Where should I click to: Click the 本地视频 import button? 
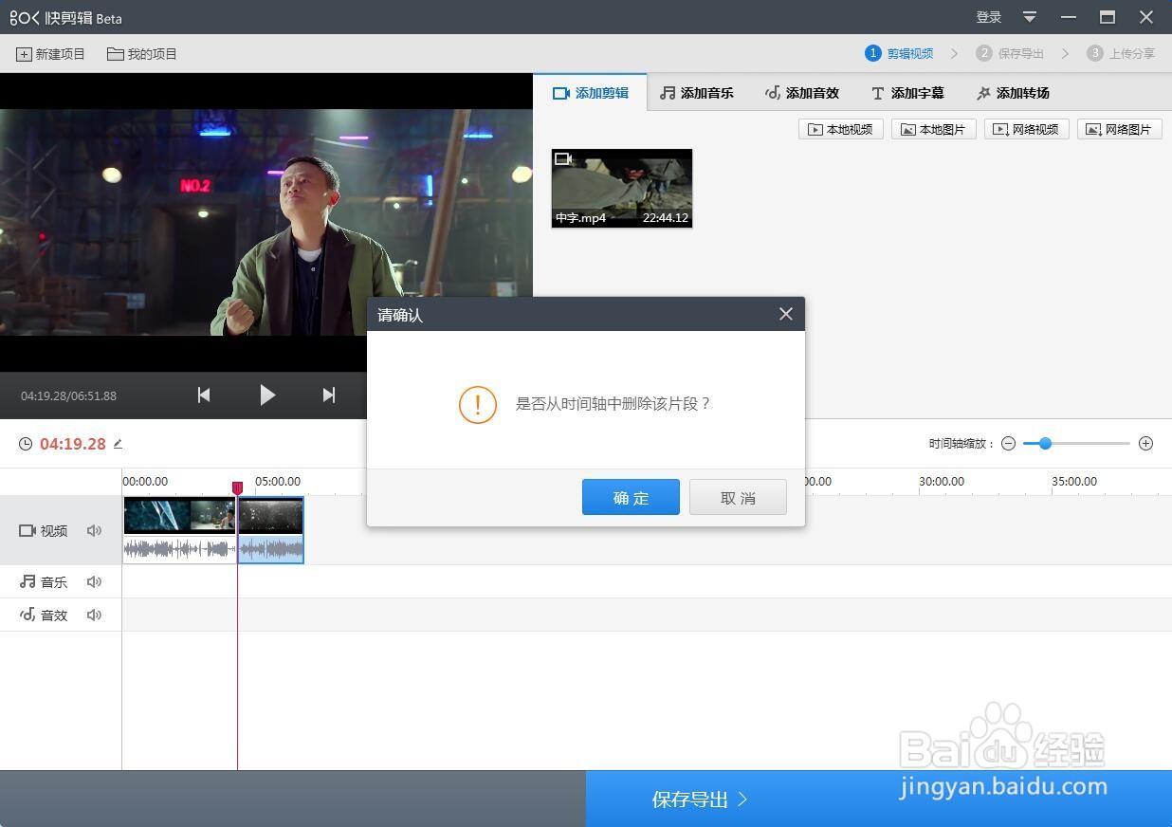841,129
